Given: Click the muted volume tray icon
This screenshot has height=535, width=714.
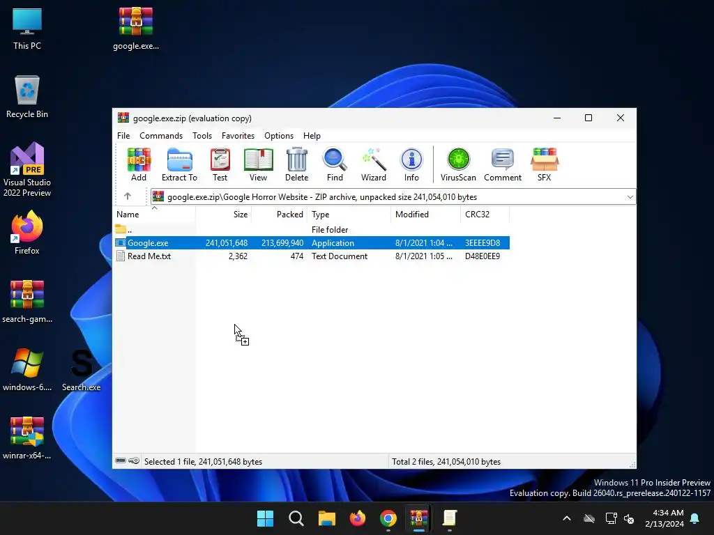Looking at the screenshot, I should click(629, 518).
